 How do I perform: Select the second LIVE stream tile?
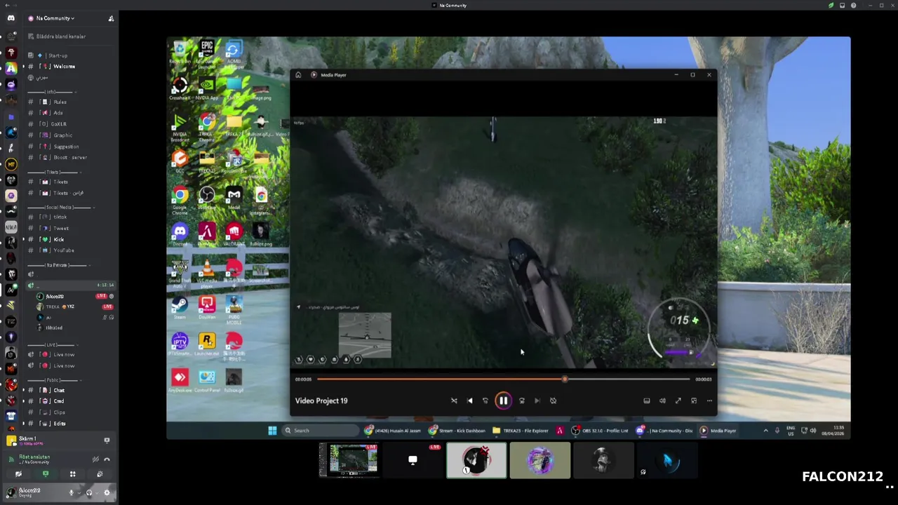tap(413, 460)
